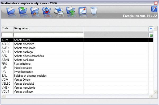
Task: Open the folder search magnifier icon
Action: [34, 11]
